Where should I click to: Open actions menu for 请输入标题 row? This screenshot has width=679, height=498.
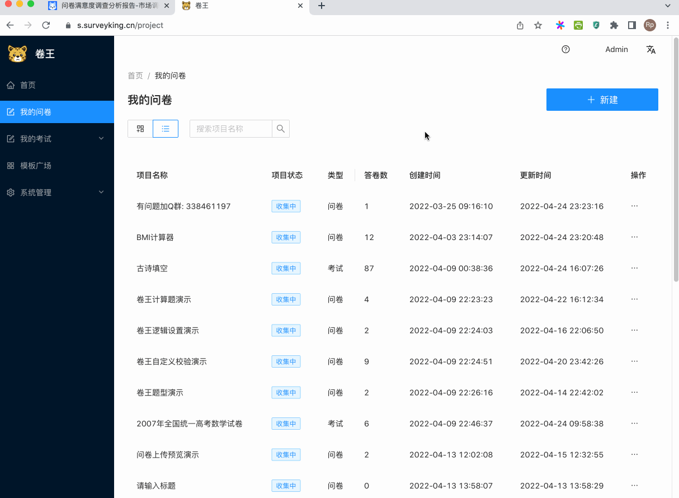tap(634, 486)
